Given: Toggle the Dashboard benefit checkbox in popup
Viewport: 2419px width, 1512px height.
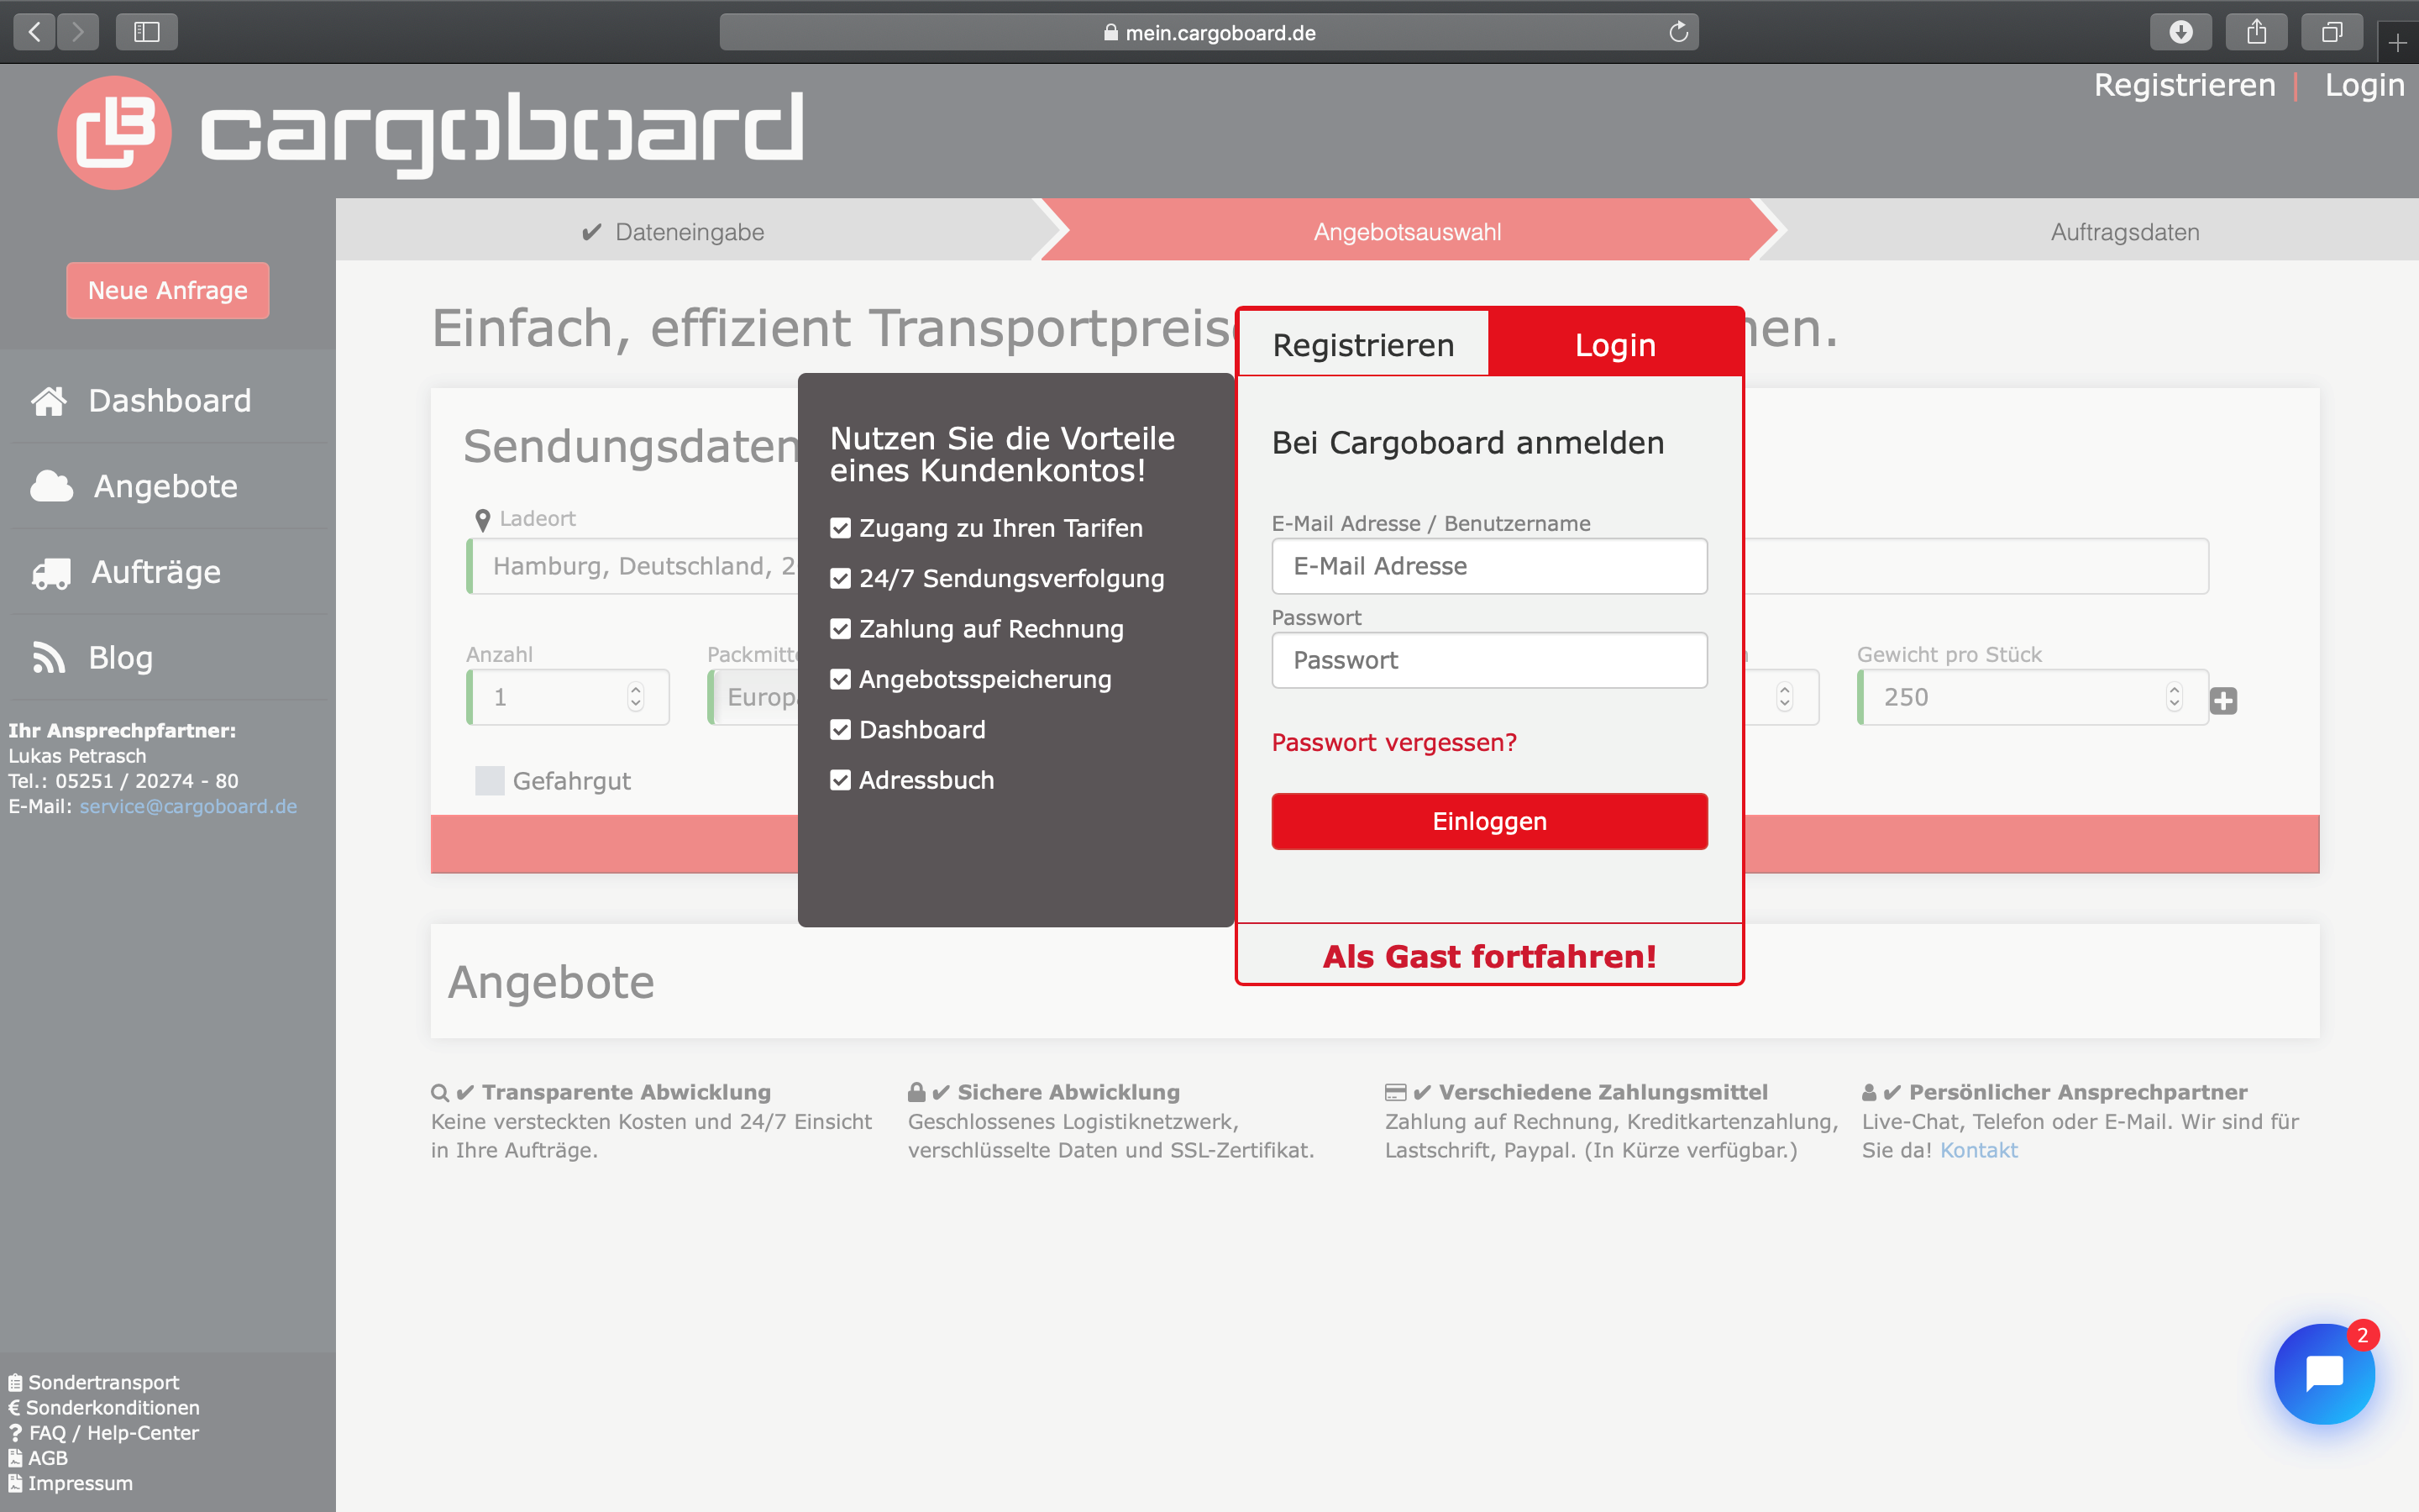Looking at the screenshot, I should point(841,730).
